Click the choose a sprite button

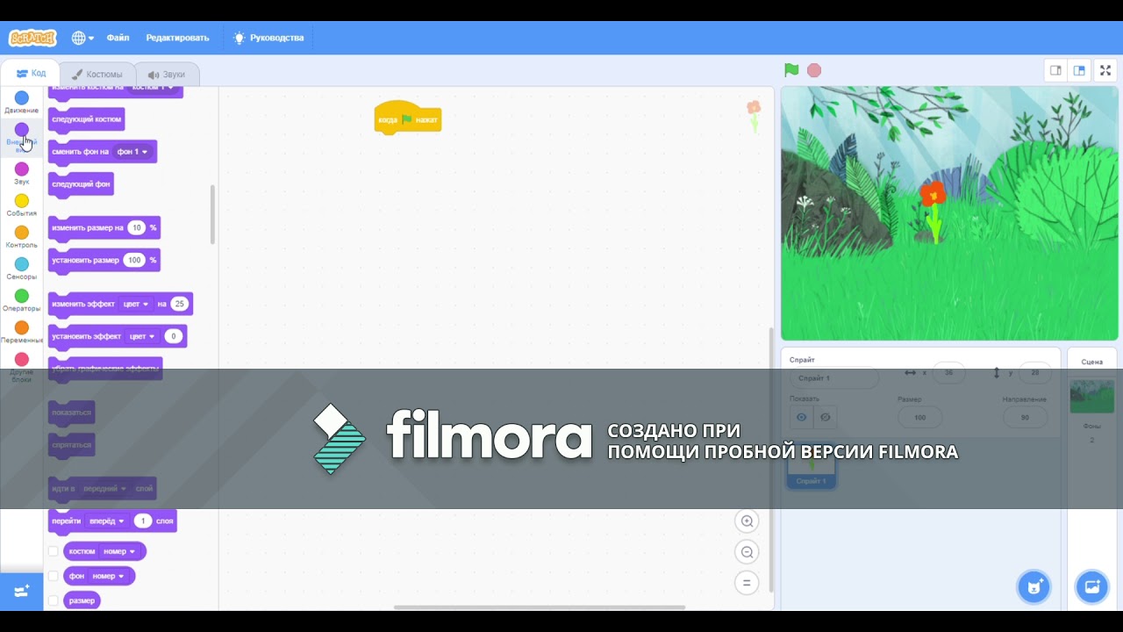pos(1034,587)
